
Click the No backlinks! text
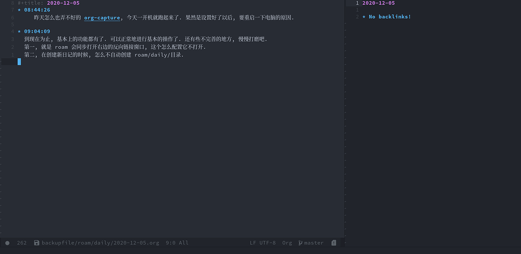[390, 17]
